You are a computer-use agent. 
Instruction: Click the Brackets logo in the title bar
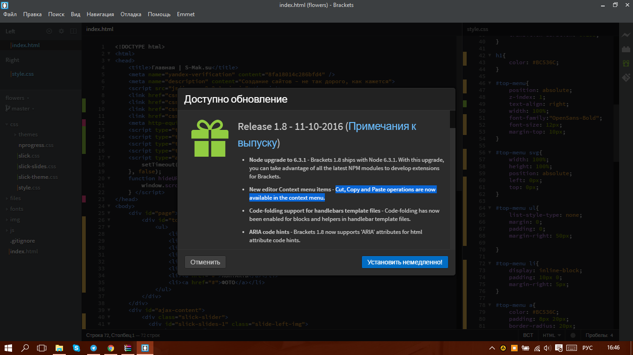(x=5, y=5)
